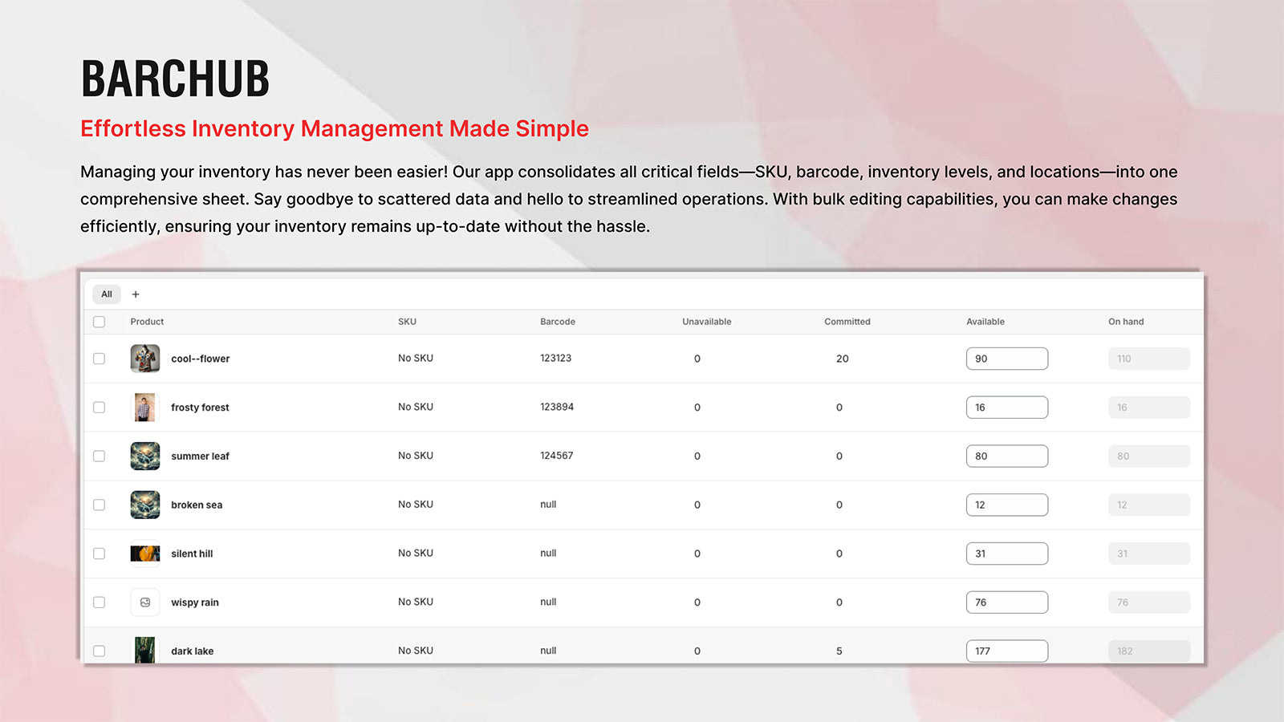Edit Available quantity for cool--flower
Viewport: 1284px width, 722px height.
(1007, 359)
